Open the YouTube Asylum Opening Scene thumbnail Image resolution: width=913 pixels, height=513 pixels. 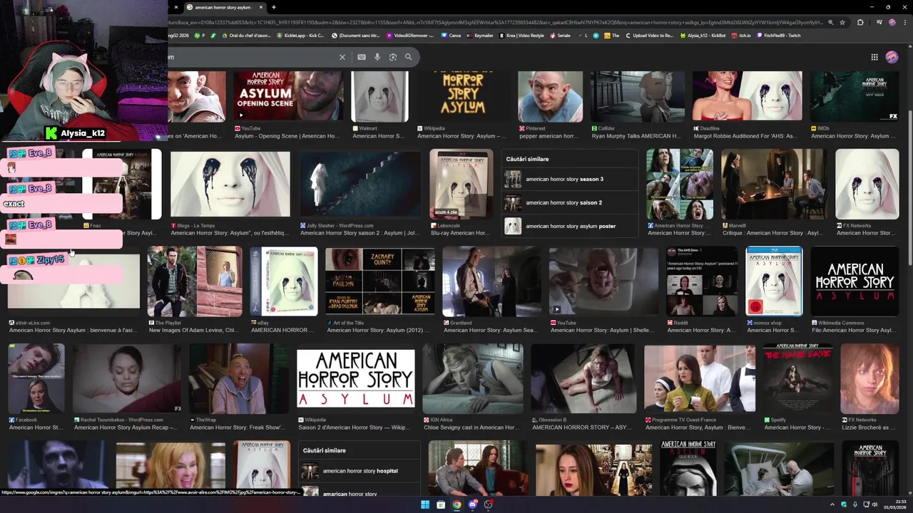[x=288, y=96]
